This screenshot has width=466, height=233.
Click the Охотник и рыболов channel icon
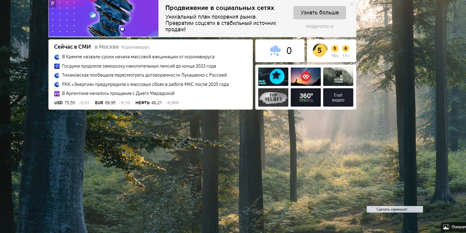coord(338,76)
